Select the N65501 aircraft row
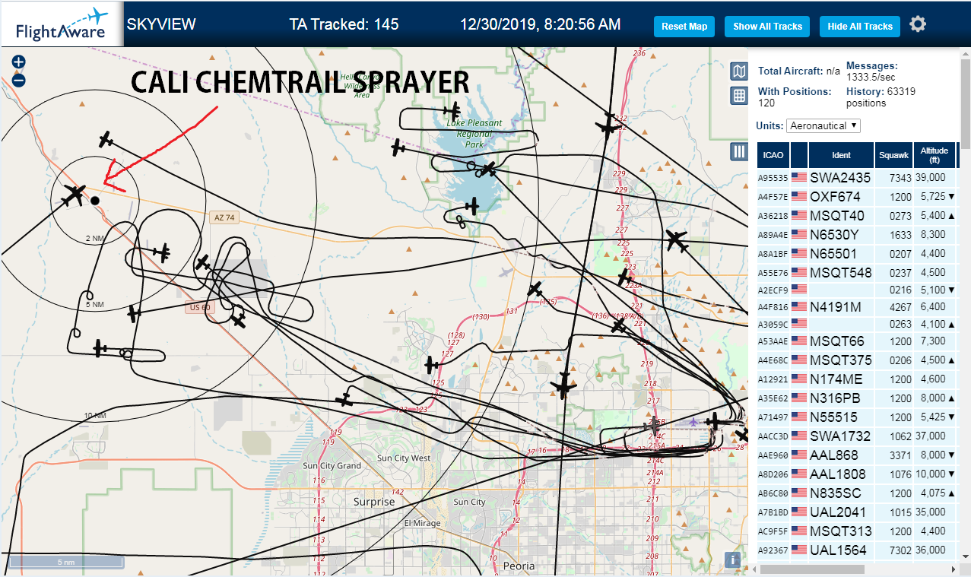 coord(857,253)
